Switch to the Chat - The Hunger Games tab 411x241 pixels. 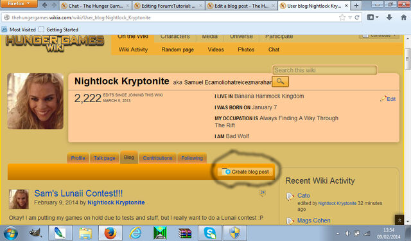point(96,6)
